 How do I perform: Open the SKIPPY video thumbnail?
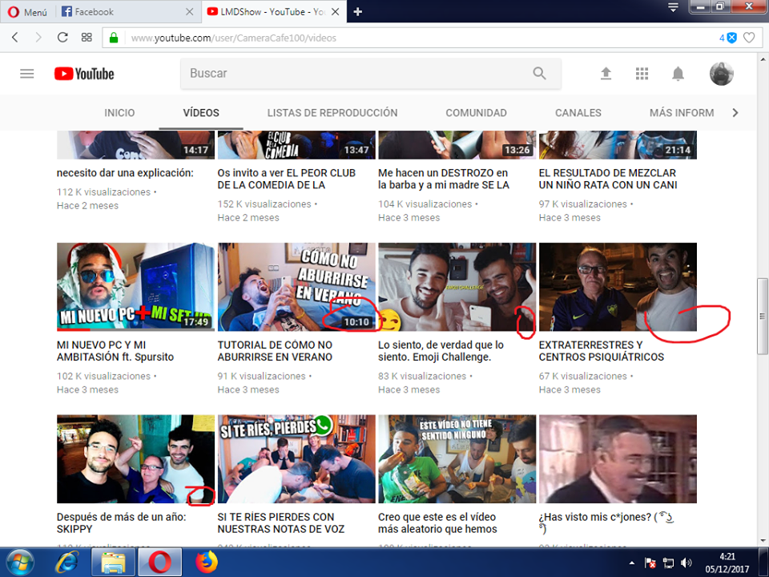[x=135, y=458]
